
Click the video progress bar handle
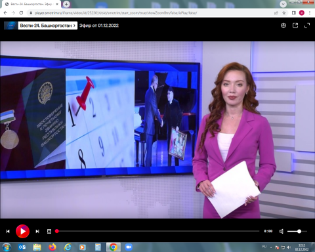pyautogui.click(x=57, y=231)
